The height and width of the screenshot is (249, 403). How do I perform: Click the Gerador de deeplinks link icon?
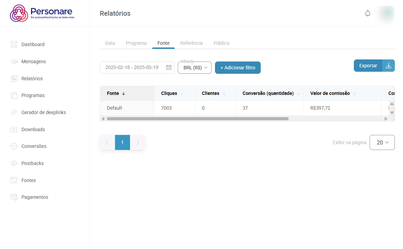[14, 112]
